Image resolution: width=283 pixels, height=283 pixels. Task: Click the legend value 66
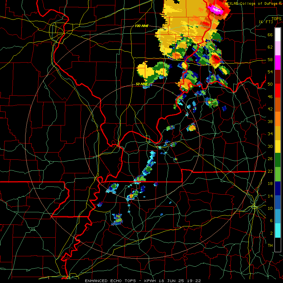[270, 35]
